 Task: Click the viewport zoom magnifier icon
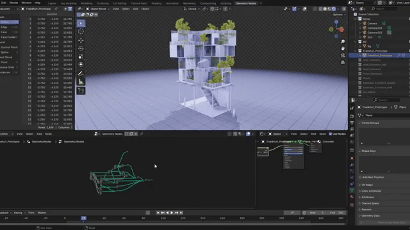(x=343, y=42)
